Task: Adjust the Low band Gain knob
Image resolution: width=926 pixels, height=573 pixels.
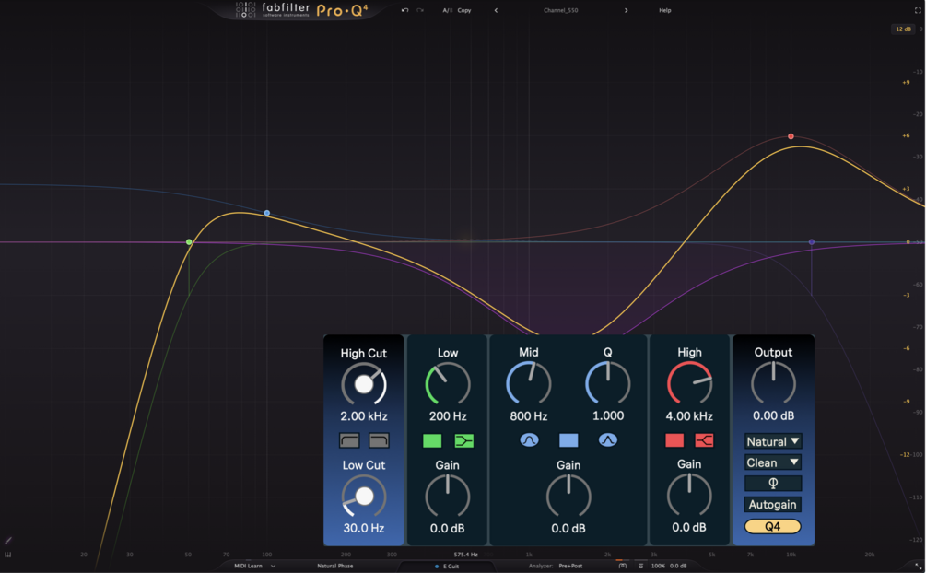Action: [448, 497]
